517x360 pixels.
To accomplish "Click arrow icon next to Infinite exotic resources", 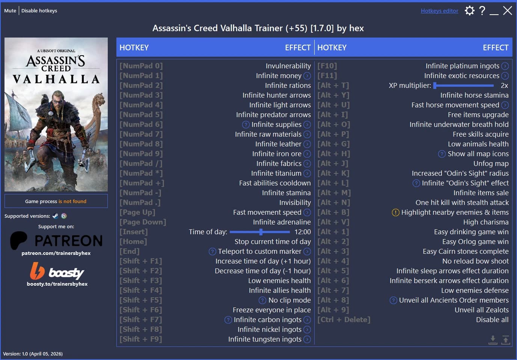I will pos(505,76).
